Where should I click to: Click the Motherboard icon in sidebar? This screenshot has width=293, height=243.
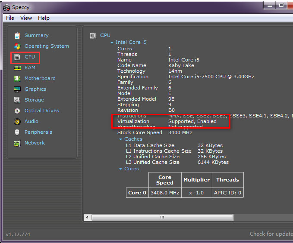17,78
